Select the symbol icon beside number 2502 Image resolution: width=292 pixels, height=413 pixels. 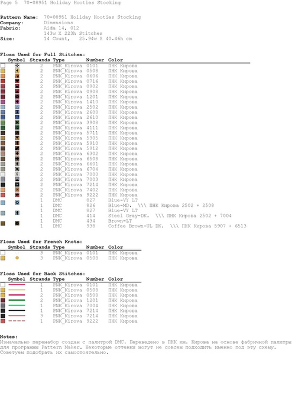click(x=17, y=107)
